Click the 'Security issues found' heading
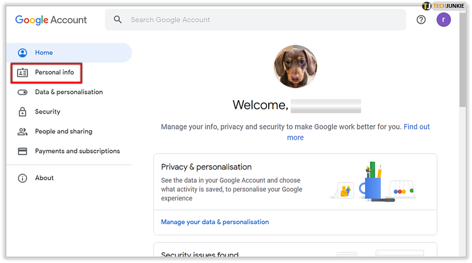472x263 pixels. coord(200,254)
